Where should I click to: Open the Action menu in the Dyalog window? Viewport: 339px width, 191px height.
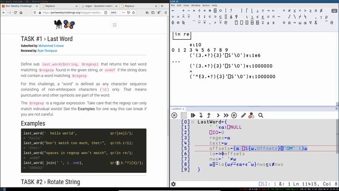pos(206,5)
